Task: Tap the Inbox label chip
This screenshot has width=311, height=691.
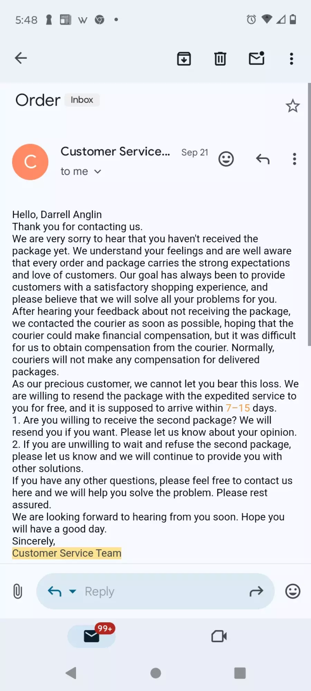Action: [82, 100]
